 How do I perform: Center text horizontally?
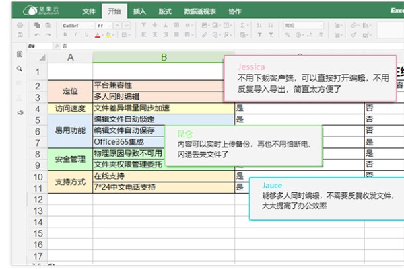click(x=155, y=35)
